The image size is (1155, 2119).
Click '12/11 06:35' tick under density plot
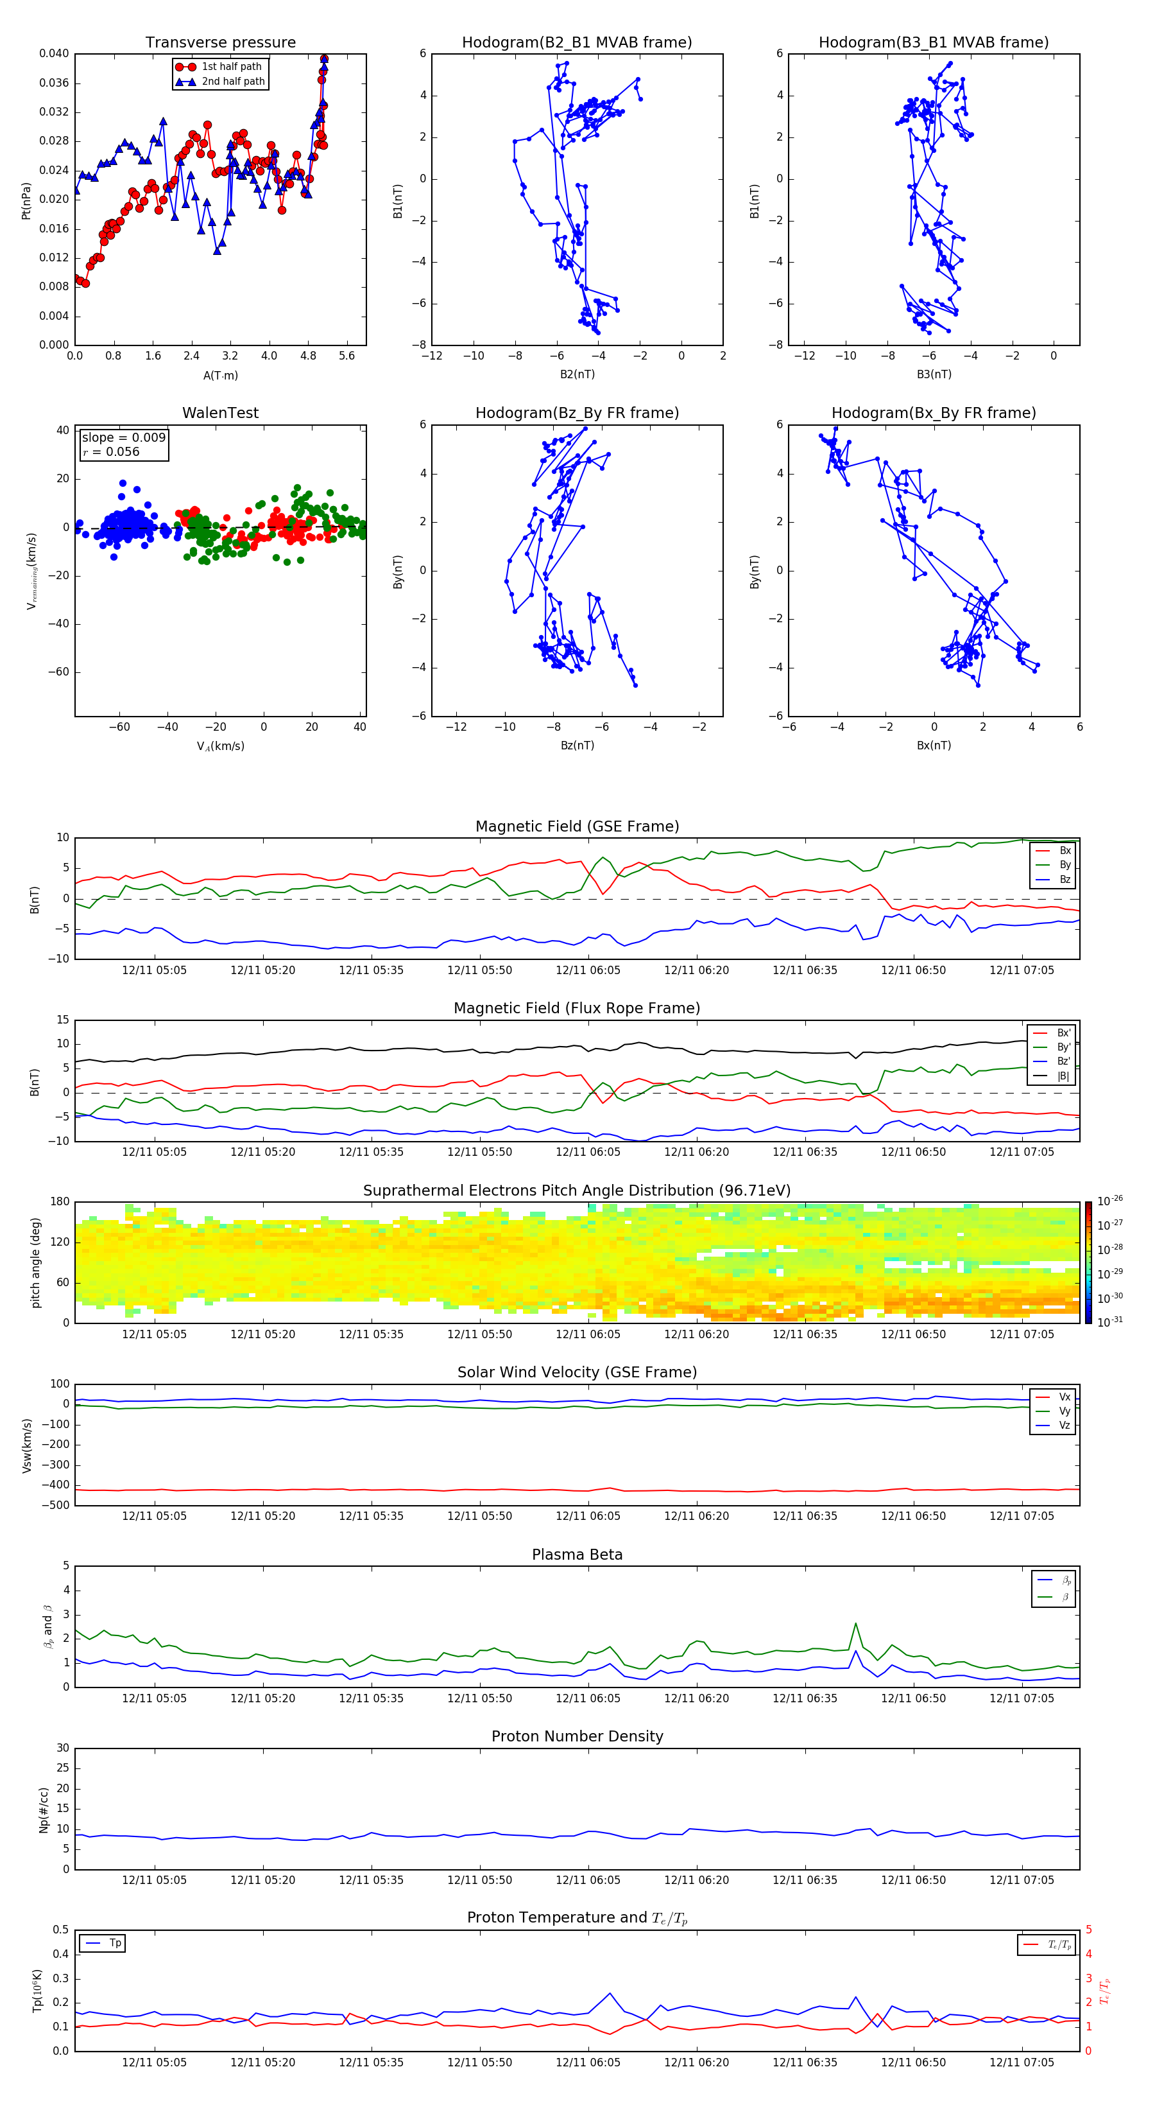pyautogui.click(x=805, y=1880)
